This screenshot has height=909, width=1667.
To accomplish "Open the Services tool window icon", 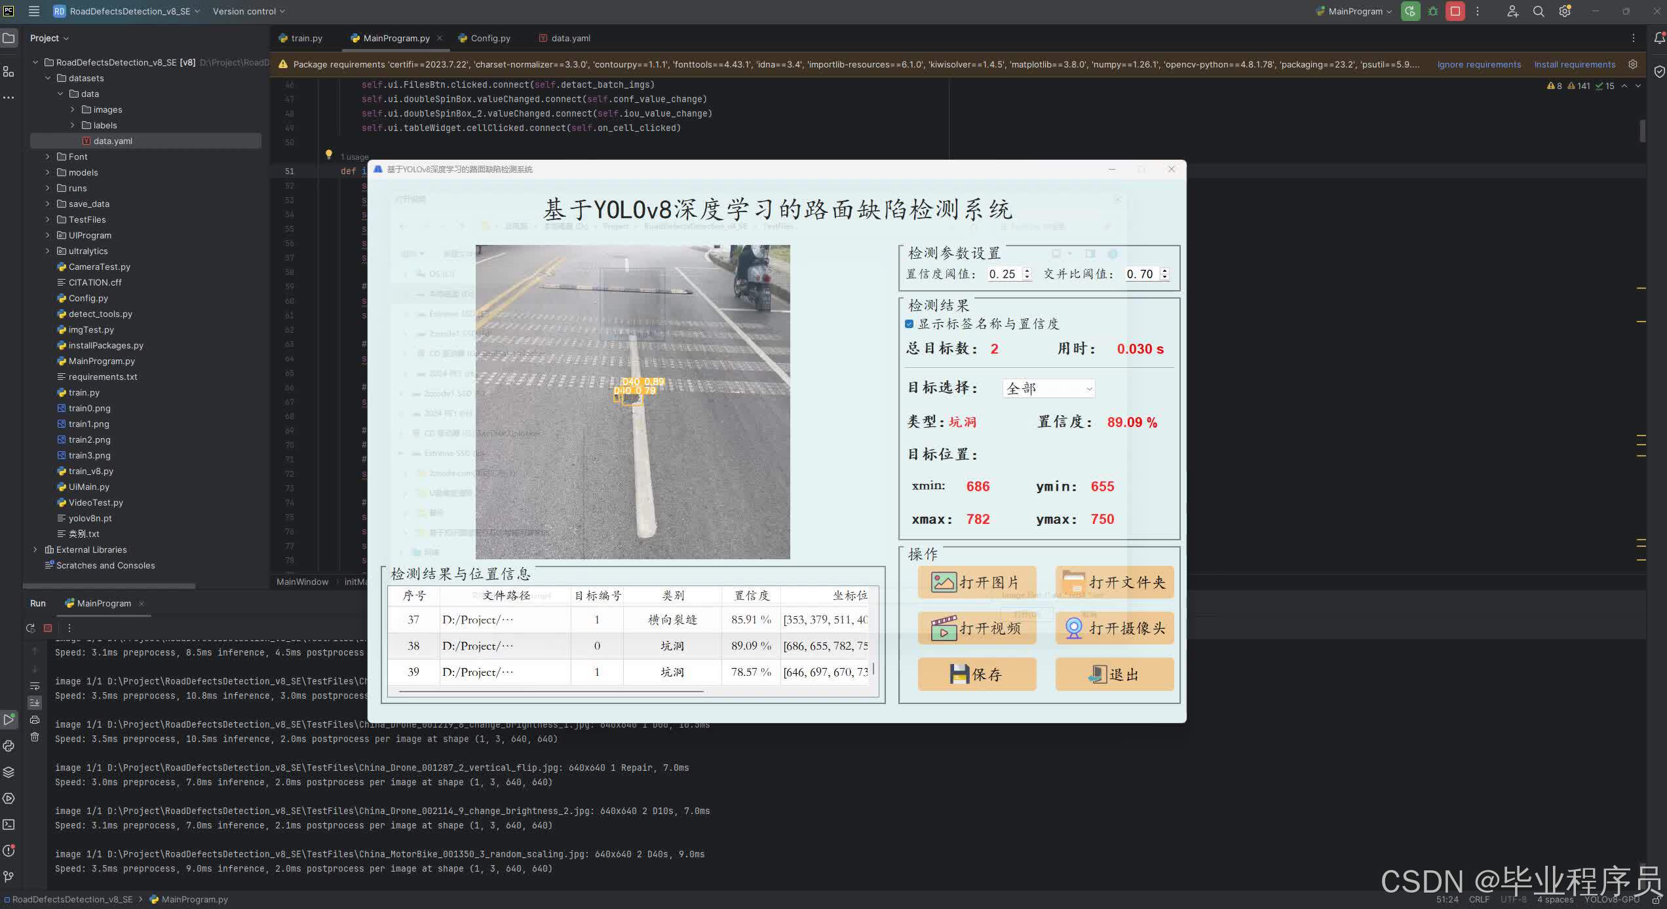I will pos(9,798).
